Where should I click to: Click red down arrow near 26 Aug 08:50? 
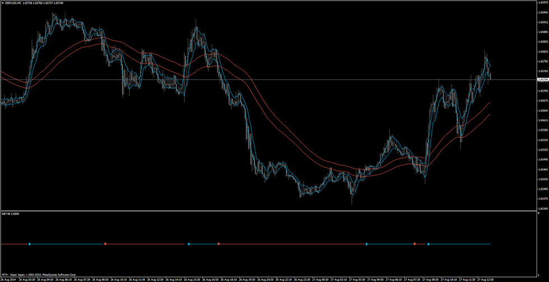tap(105, 243)
